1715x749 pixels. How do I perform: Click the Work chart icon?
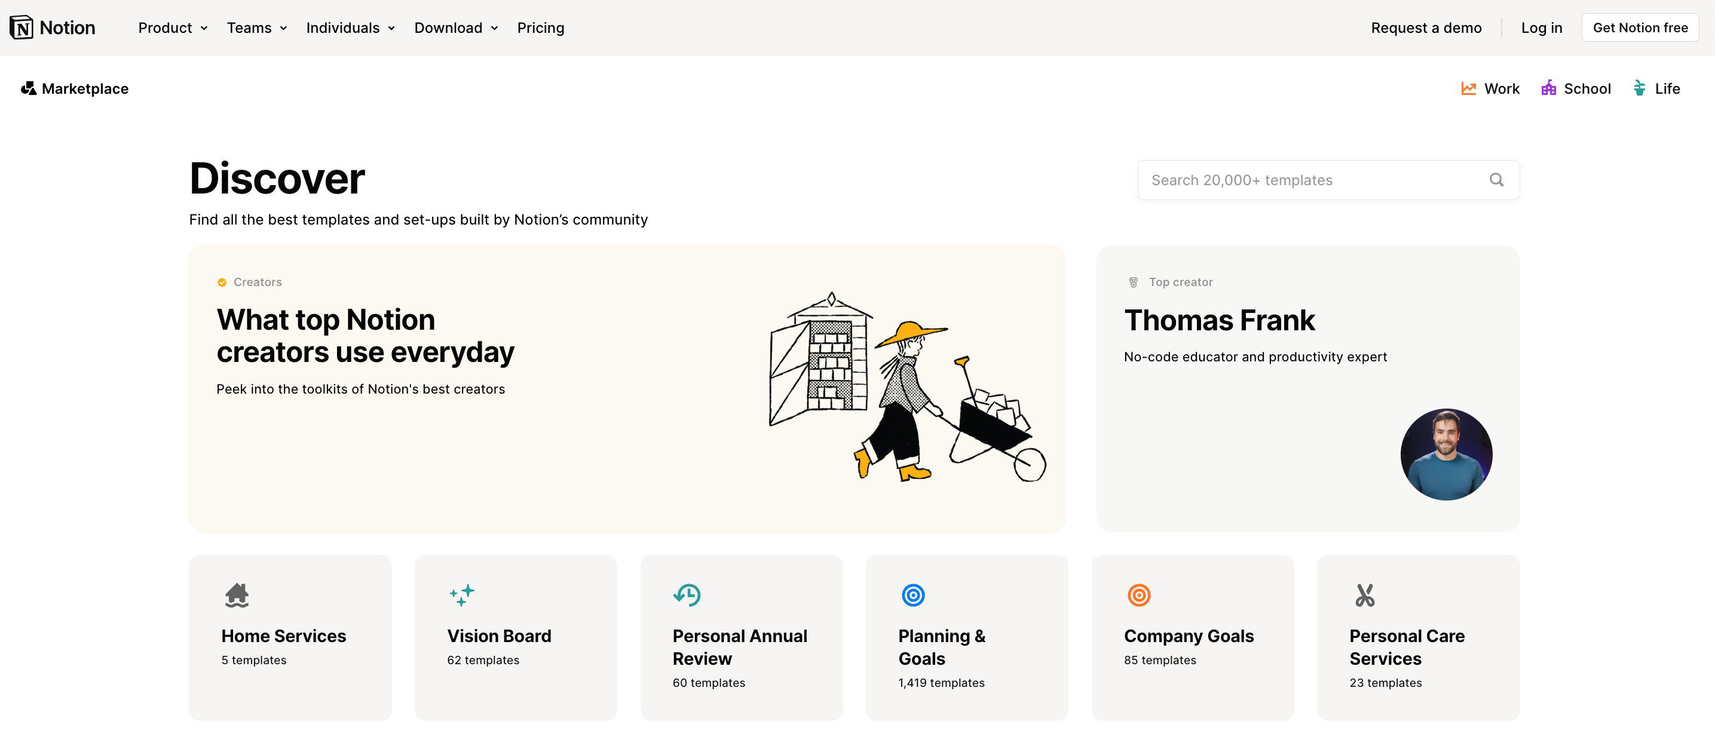point(1468,88)
